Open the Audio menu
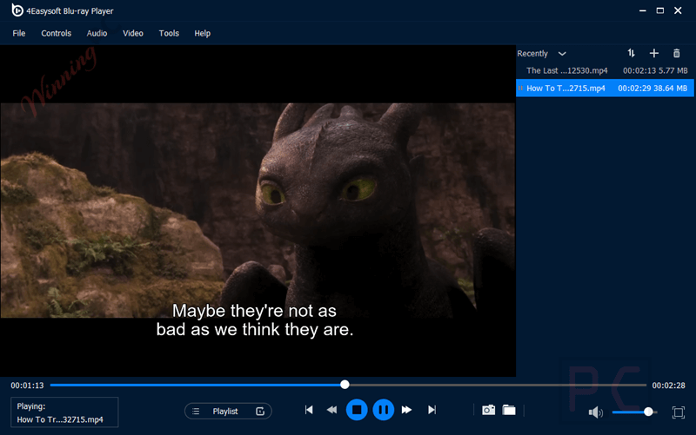 click(97, 33)
